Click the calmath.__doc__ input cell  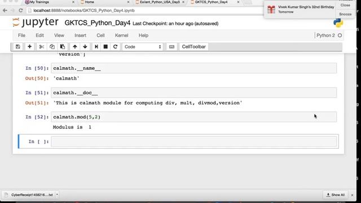(193, 92)
